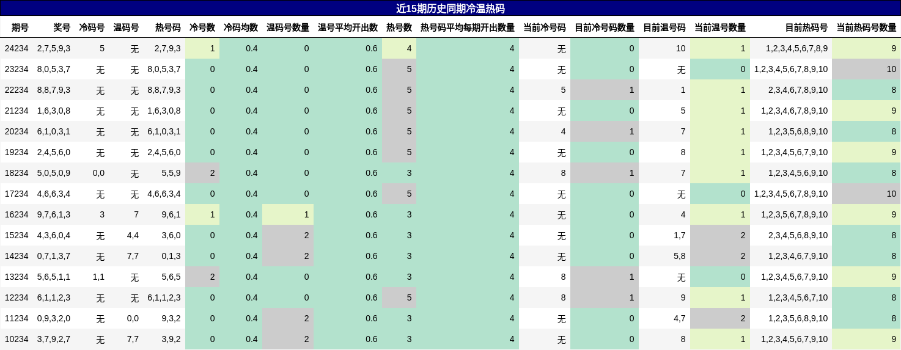Click the title 近15期历史同期冷温热码
The image size is (901, 350).
451,9
